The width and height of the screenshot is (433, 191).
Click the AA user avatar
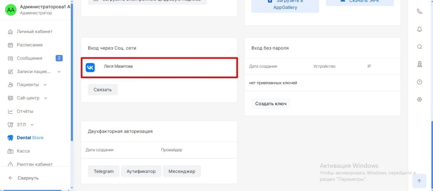coord(11,10)
